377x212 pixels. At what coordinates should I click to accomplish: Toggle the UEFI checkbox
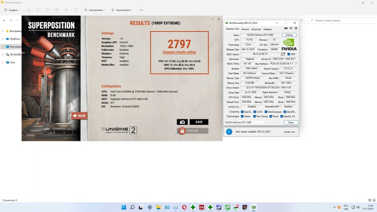point(288,54)
